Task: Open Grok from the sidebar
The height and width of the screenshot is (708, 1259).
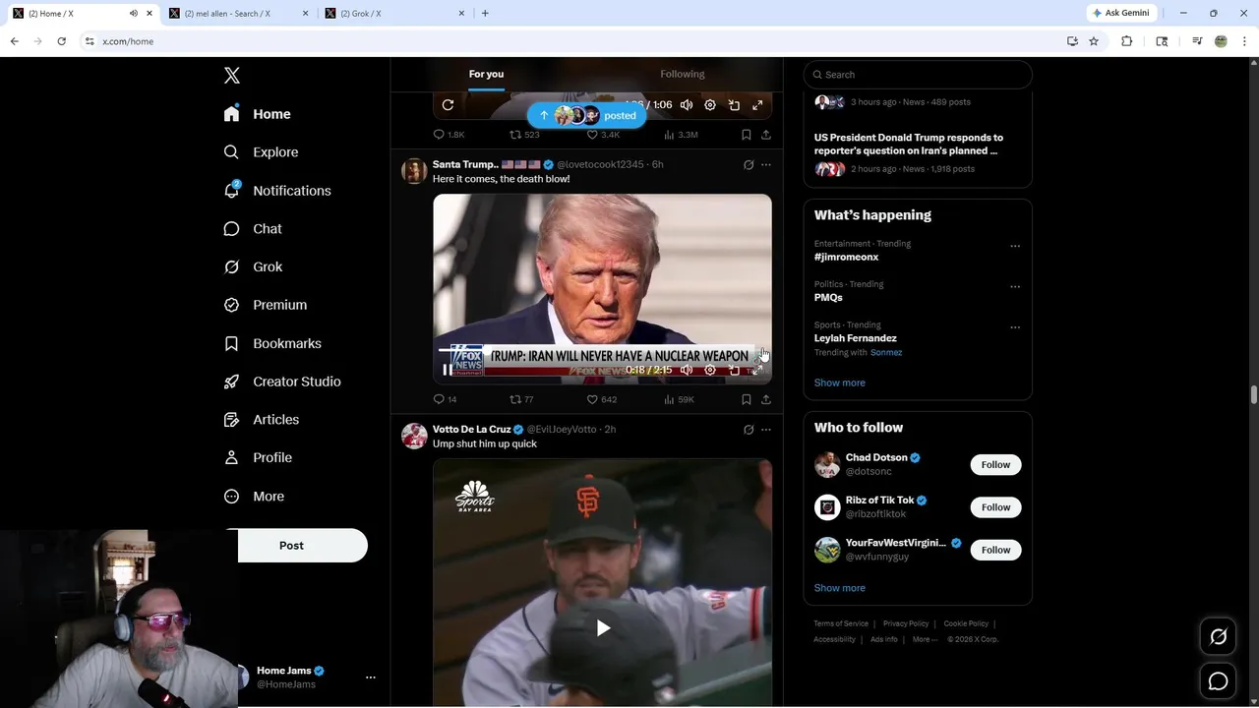Action: [x=254, y=267]
